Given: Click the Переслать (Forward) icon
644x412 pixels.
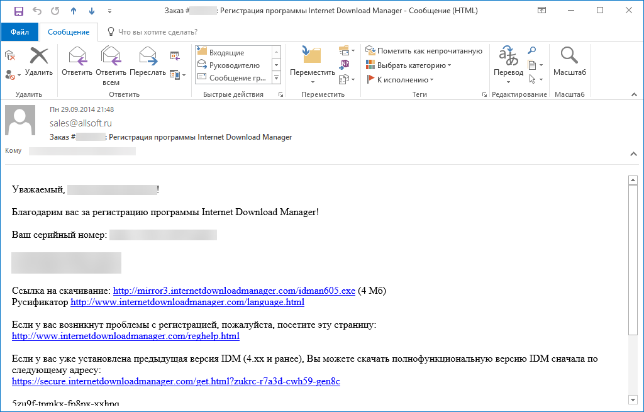Looking at the screenshot, I should (x=148, y=57).
